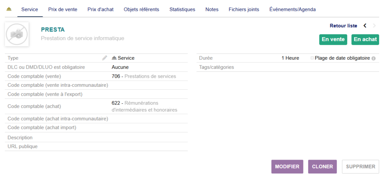This screenshot has height=181, width=384.
Task: Click the service bell icon left of the tabs
Action: [x=9, y=9]
